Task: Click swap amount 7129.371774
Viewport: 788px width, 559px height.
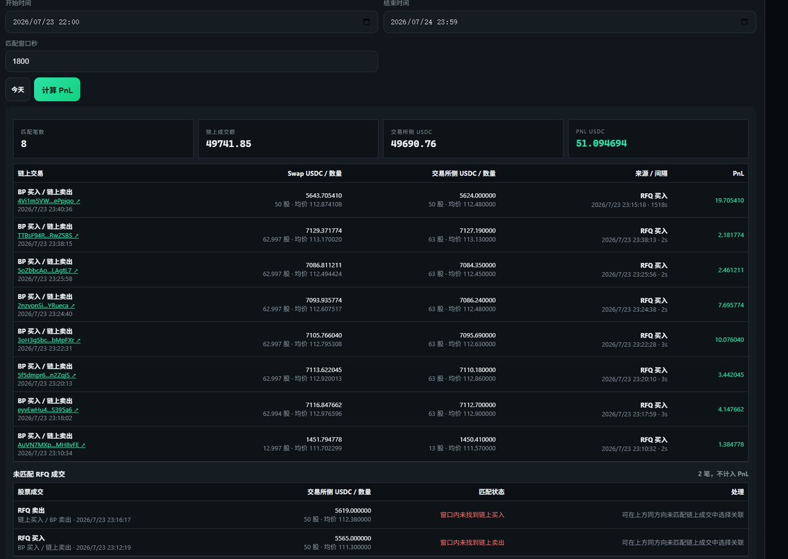Action: click(324, 231)
